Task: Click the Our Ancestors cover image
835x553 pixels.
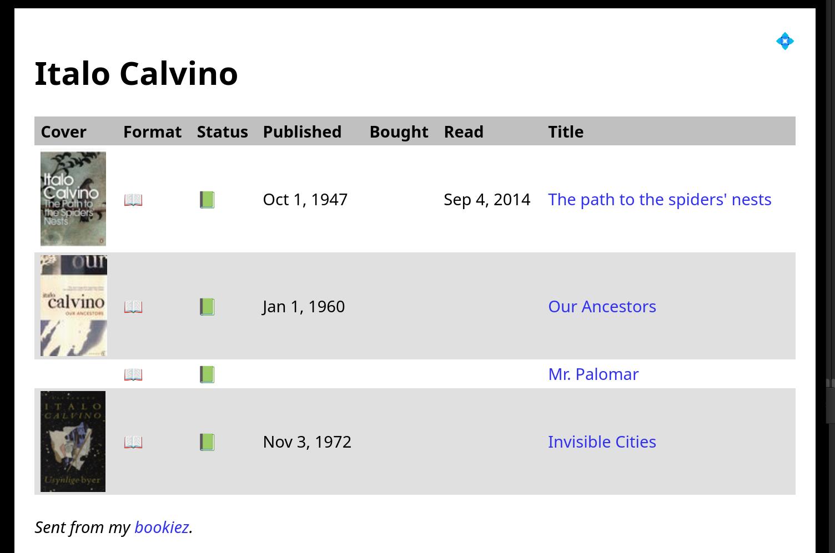Action: click(74, 306)
